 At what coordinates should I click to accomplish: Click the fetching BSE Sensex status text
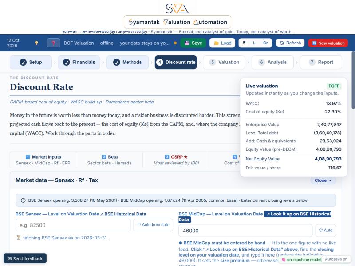pos(67,238)
